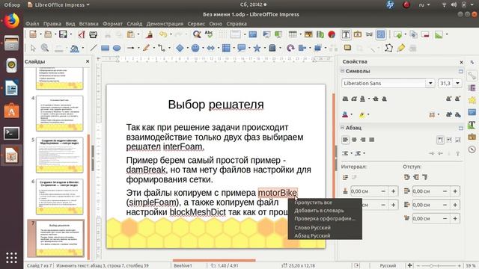Open the sidebar Navigator compass icon

[472, 149]
